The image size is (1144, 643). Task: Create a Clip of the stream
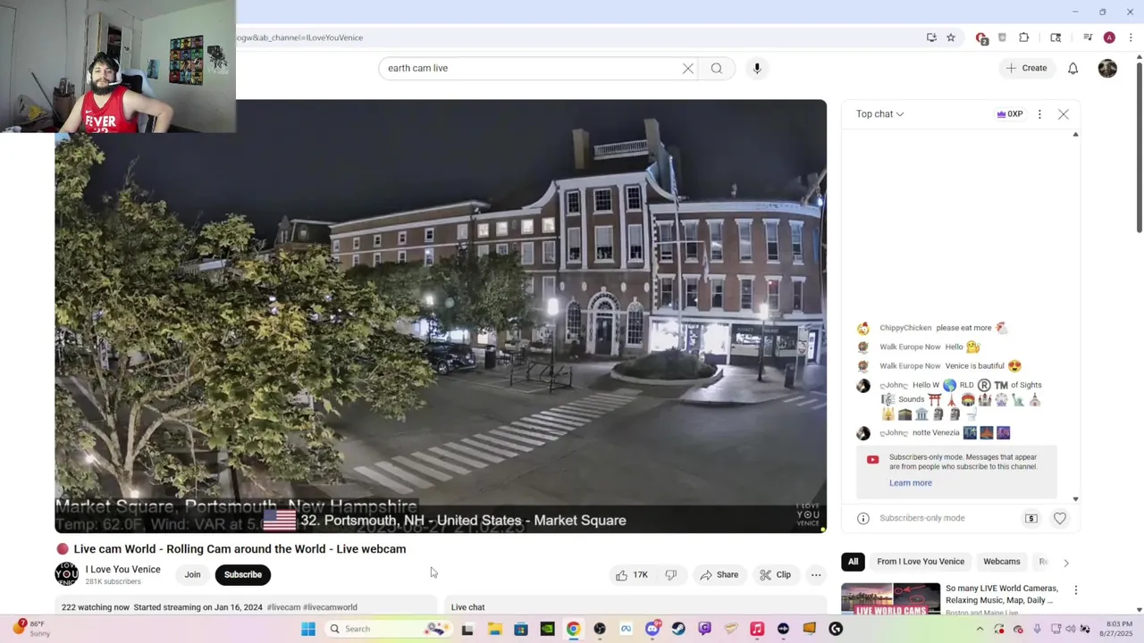776,575
